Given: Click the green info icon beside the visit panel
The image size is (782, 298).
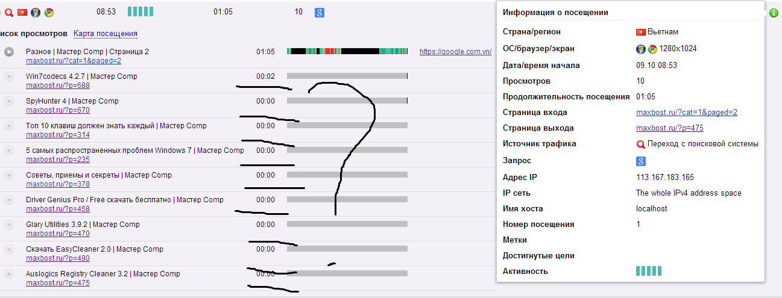Looking at the screenshot, I should click(x=774, y=13).
